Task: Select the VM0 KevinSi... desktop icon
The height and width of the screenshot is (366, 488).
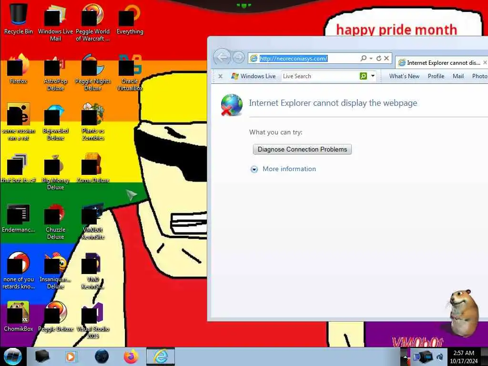Action: (x=93, y=271)
